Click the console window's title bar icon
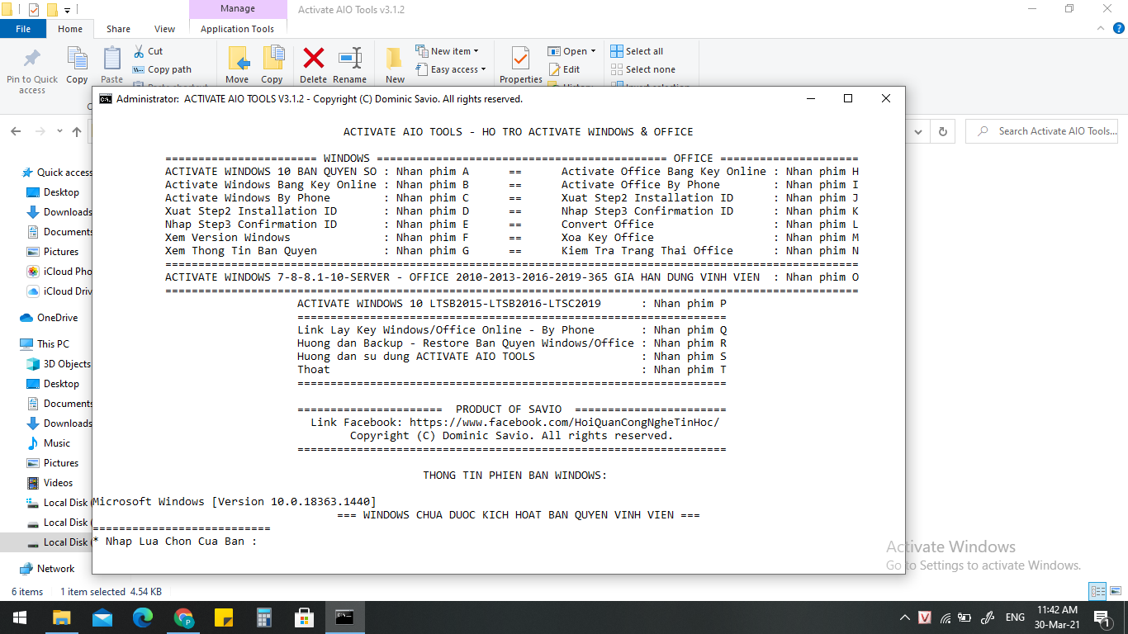Screen dimensions: 1128x634 click(106, 99)
